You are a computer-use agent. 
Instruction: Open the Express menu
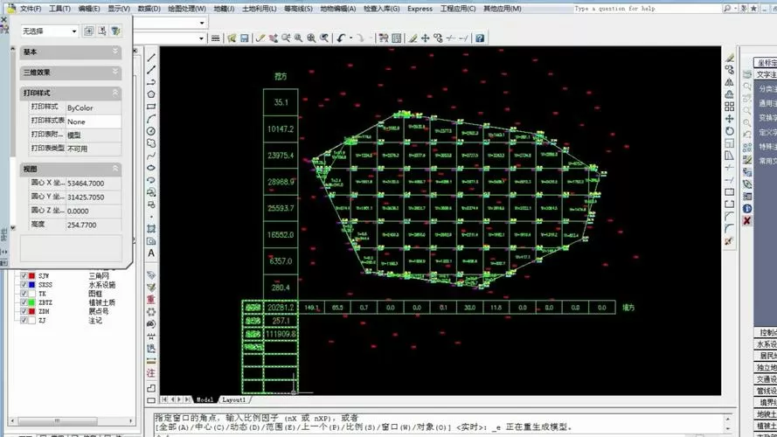pyautogui.click(x=420, y=9)
